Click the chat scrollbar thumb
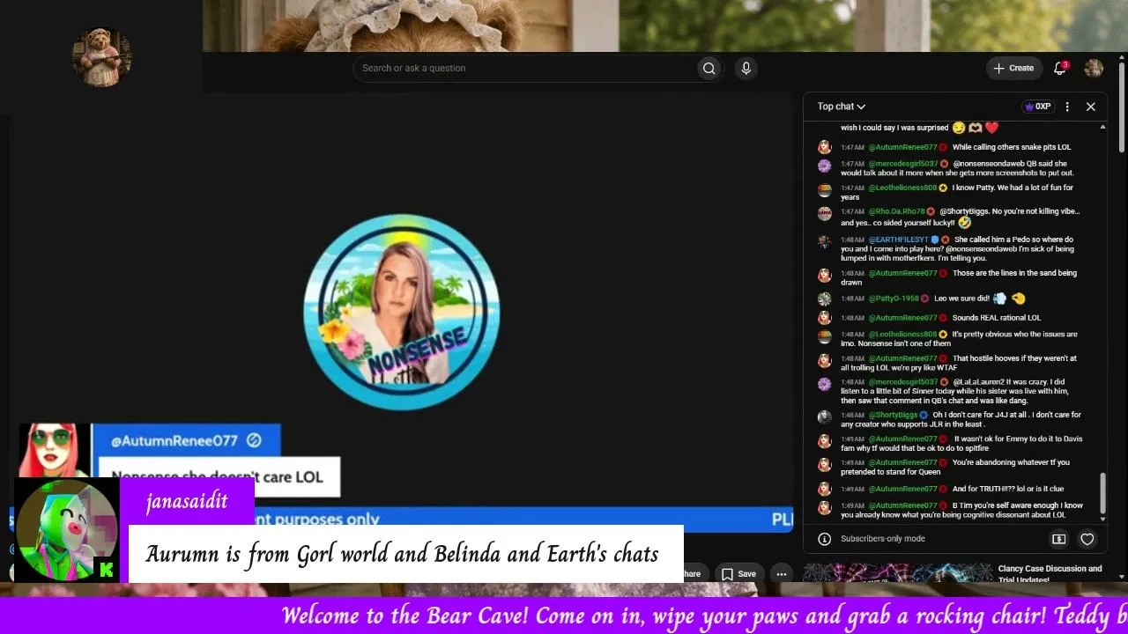The image size is (1128, 634). point(1102,491)
